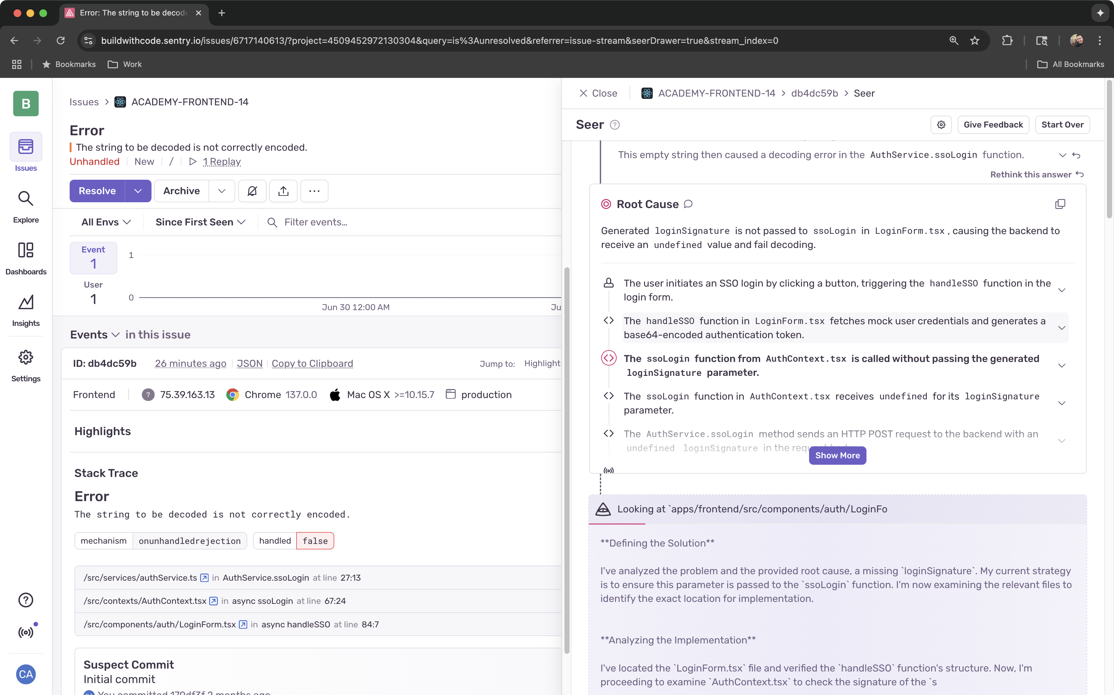
Task: Open the Issues sidebar section
Action: 26,153
